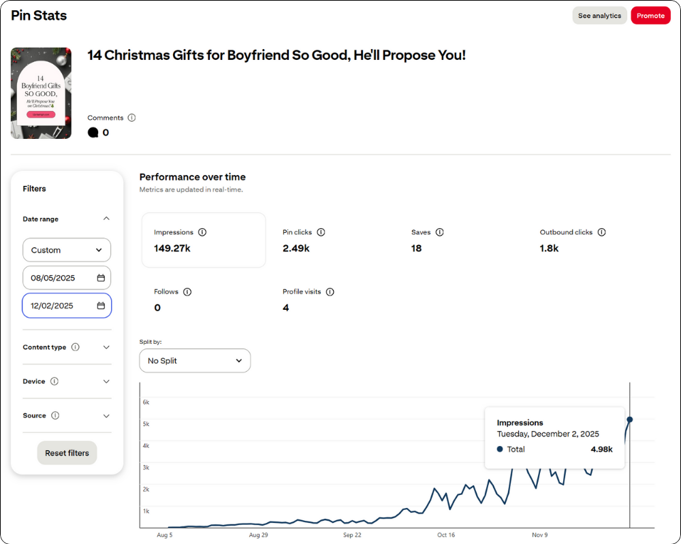The image size is (681, 544).
Task: Click the info icon next to Content type
Action: (75, 347)
